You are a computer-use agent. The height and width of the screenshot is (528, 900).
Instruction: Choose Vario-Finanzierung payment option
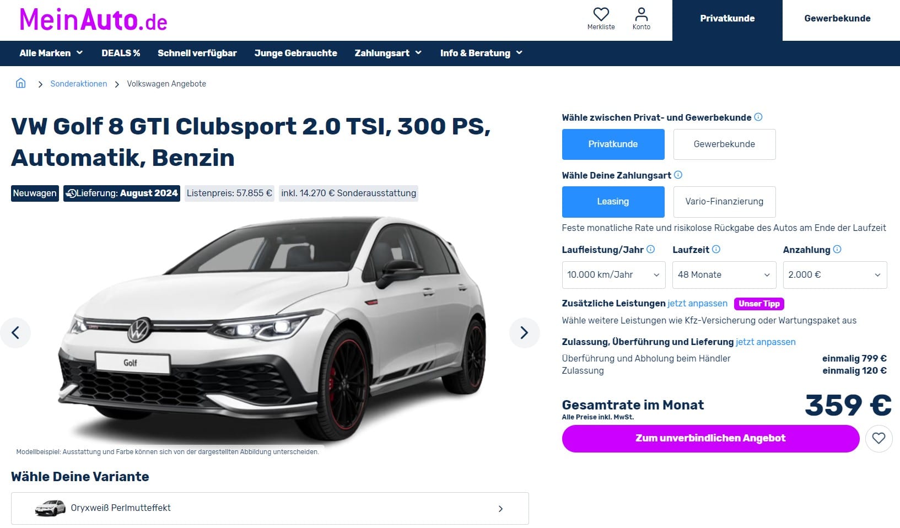(724, 202)
